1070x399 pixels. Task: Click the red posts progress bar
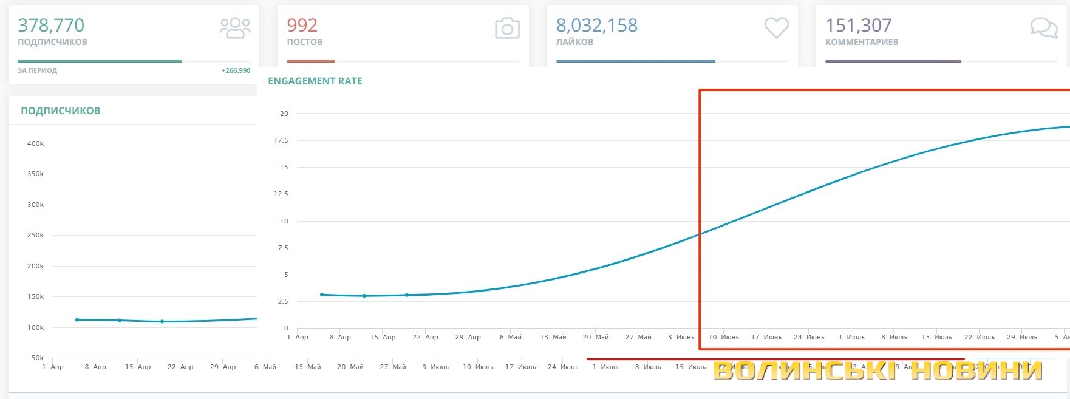[310, 61]
